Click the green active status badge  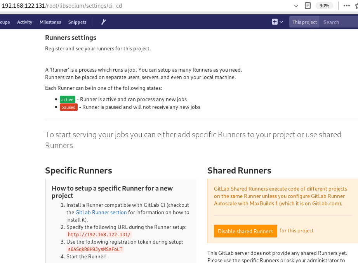tap(67, 100)
